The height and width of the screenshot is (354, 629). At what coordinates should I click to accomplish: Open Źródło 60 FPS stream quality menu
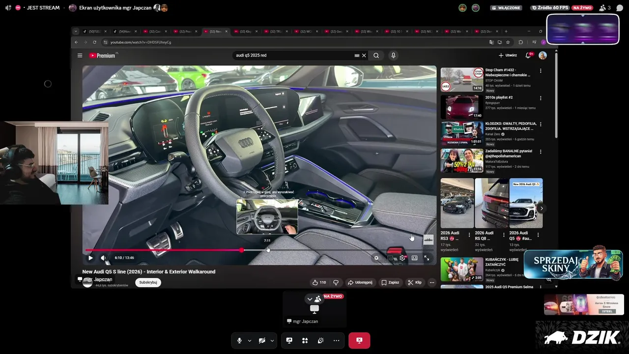click(550, 8)
